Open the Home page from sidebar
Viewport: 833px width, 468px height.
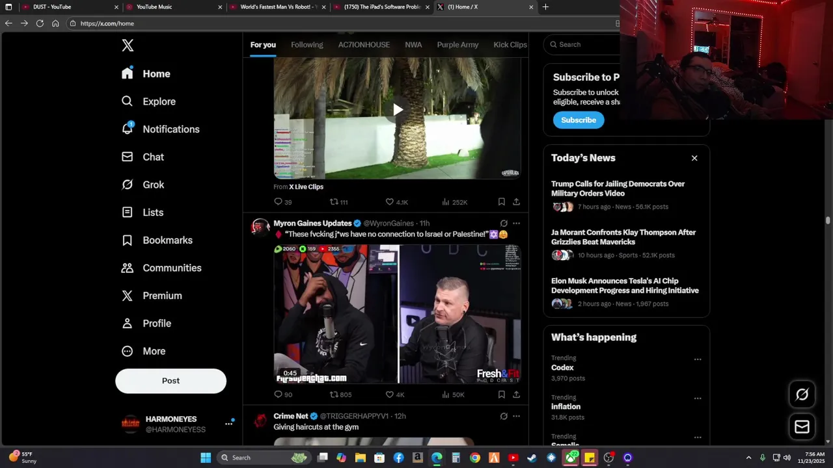(x=146, y=73)
